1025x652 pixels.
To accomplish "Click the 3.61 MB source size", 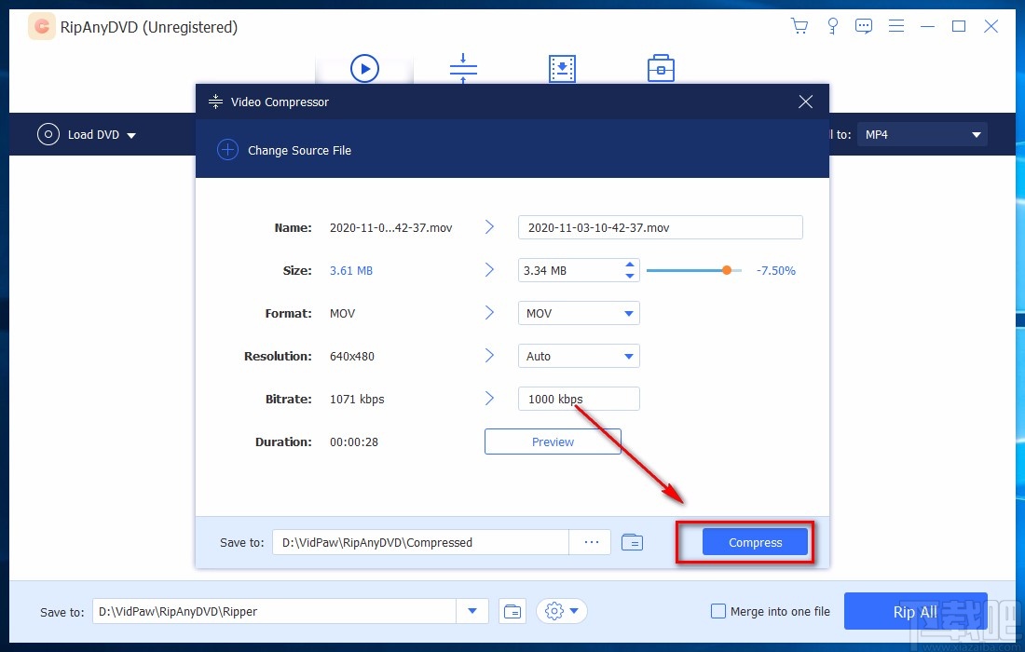I will [x=351, y=270].
